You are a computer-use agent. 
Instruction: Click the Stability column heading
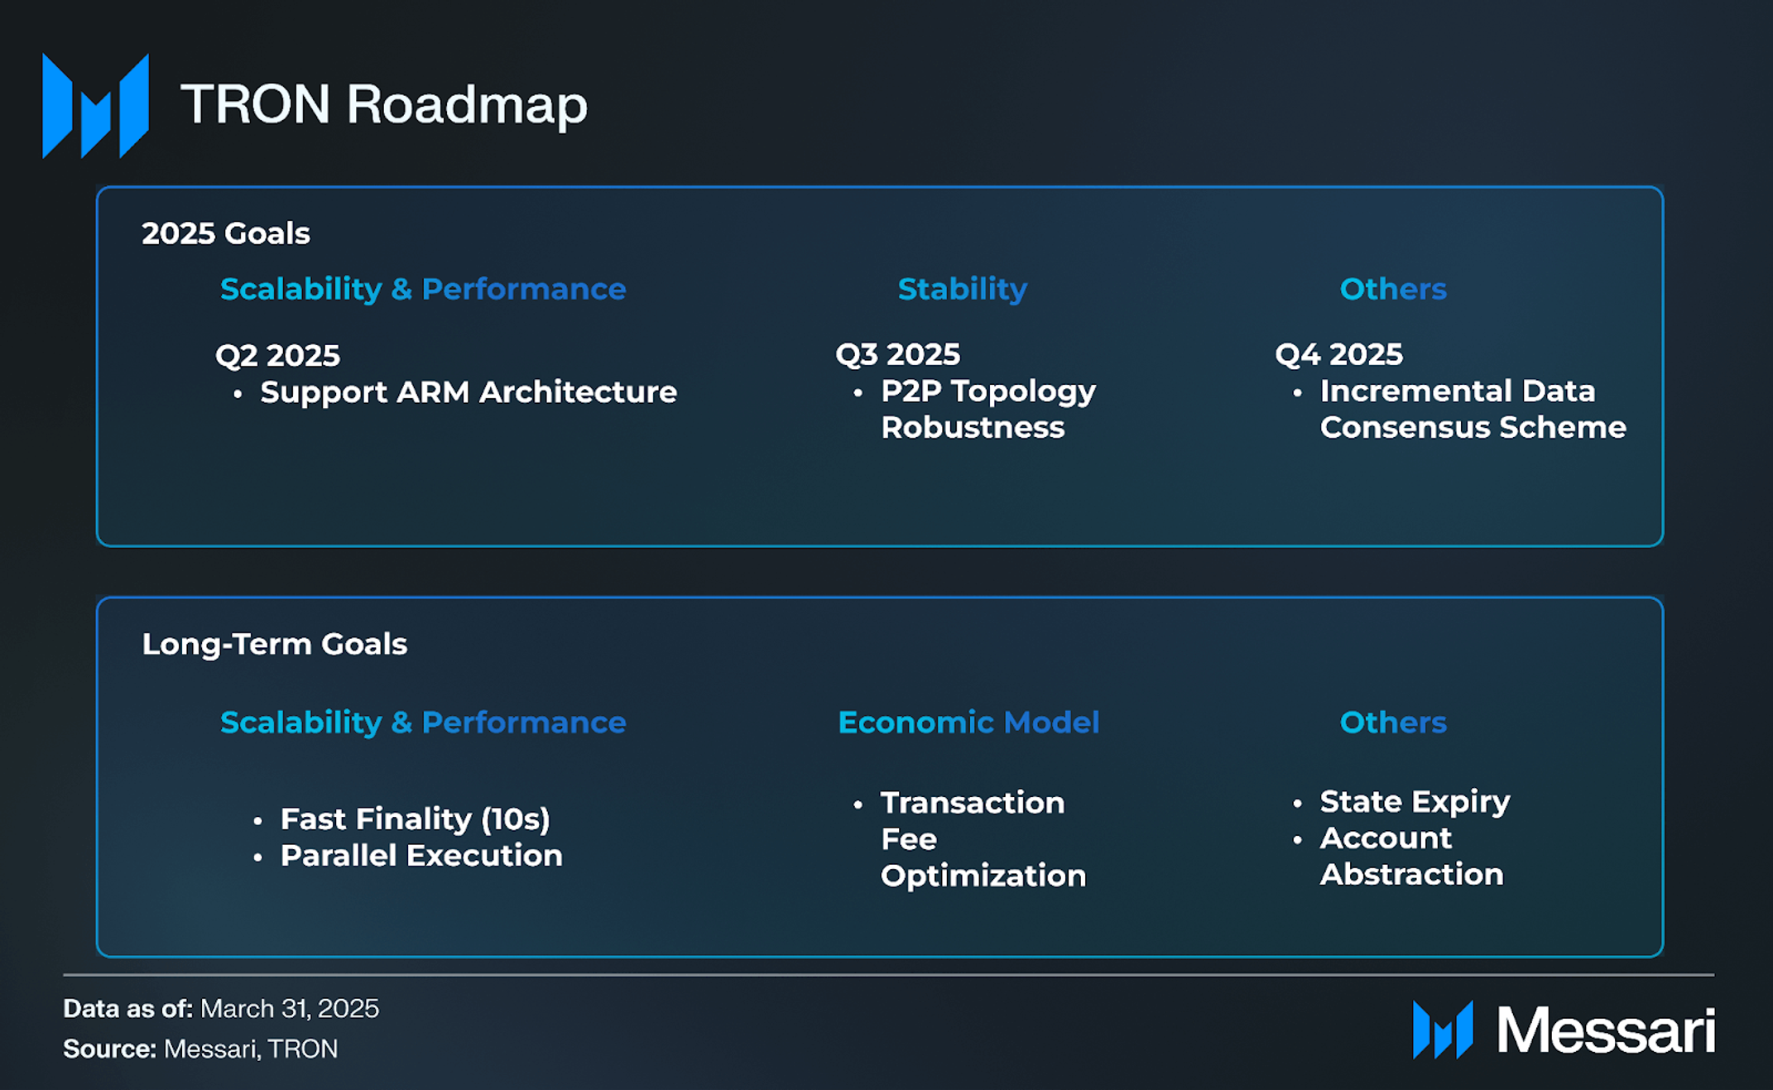click(963, 289)
